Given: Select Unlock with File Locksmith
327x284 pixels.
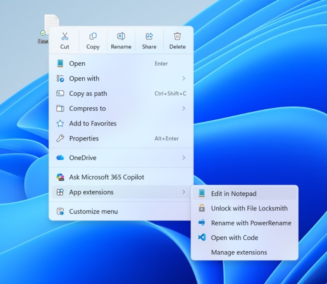Looking at the screenshot, I should [x=245, y=208].
